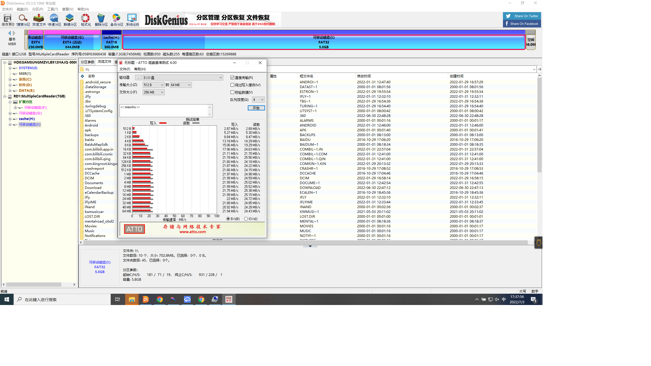Viewport: 651px width, 366px height.
Task: Enable the bypass write cache checkbox
Action: pos(233,85)
